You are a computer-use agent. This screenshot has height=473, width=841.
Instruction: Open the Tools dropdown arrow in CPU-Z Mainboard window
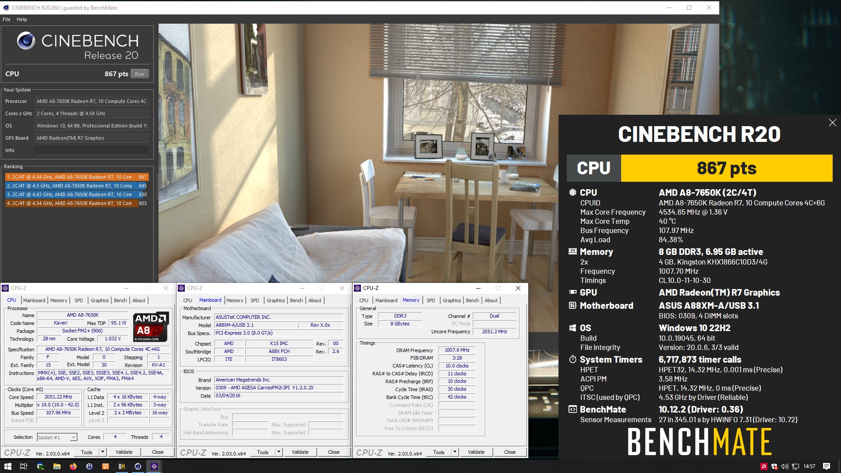[x=279, y=452]
